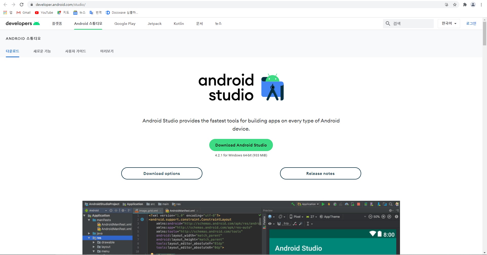Open Kotlin in the top navigation
Viewport: 487px width, 255px height.
179,24
